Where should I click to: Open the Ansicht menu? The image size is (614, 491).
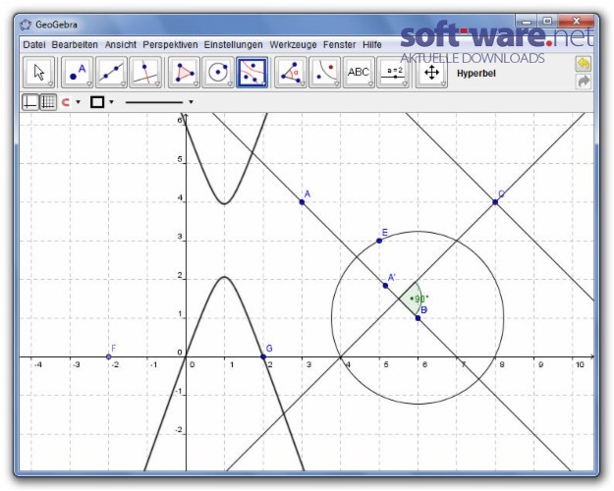tap(121, 44)
